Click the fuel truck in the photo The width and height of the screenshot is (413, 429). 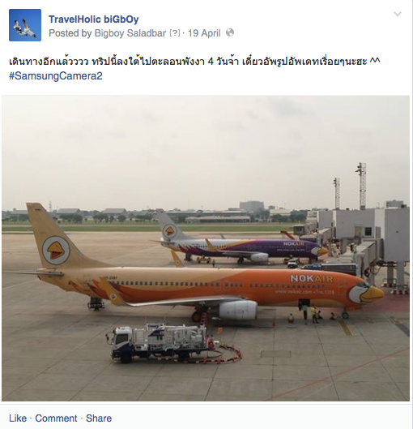pos(160,342)
